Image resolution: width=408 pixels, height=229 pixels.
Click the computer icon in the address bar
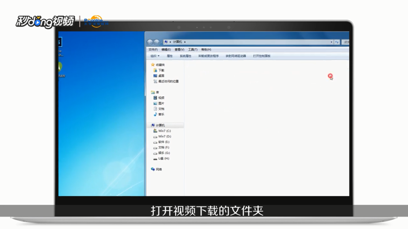(166, 42)
